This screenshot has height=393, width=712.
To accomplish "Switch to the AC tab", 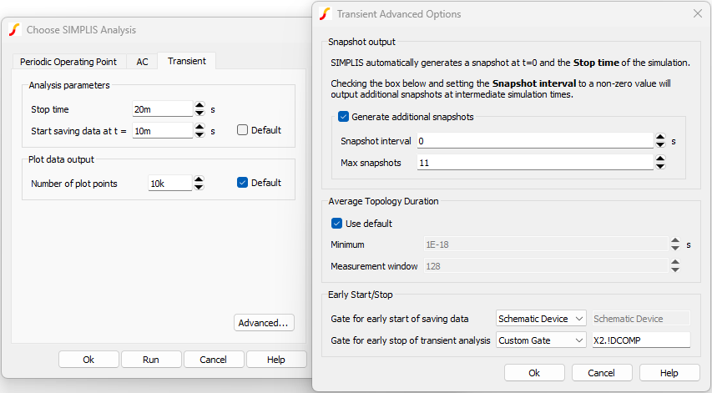I will (142, 62).
